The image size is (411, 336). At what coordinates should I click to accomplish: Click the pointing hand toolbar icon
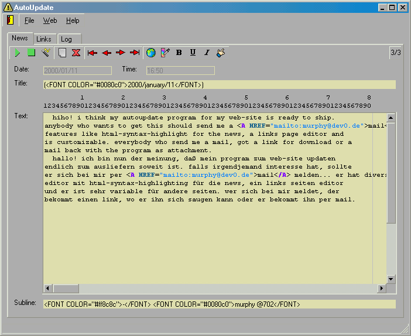pos(221,53)
